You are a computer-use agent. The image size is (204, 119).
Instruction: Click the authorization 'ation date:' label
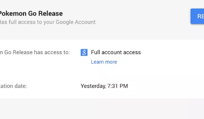13,86
